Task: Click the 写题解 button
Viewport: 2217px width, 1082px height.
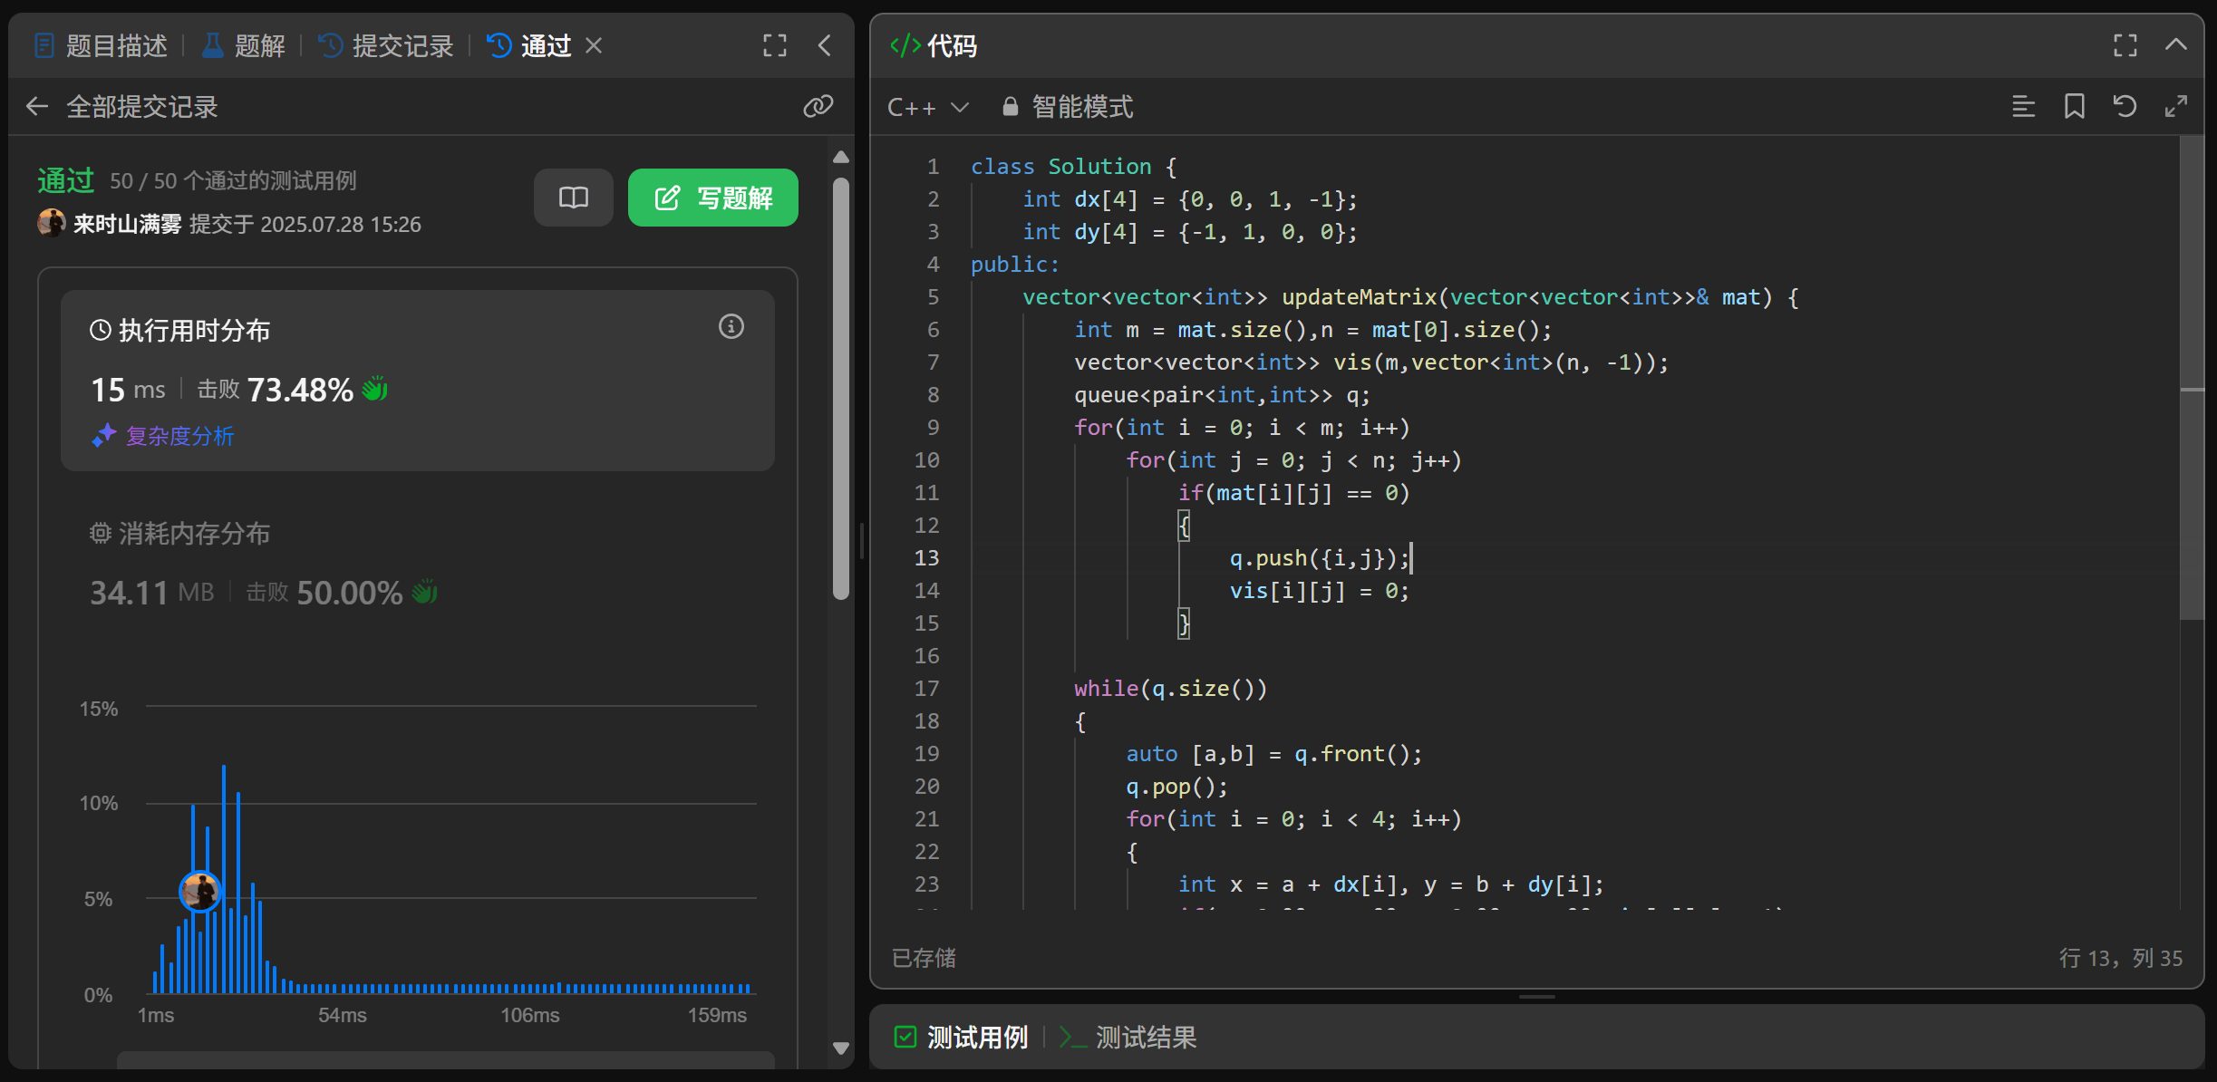Action: pyautogui.click(x=713, y=198)
